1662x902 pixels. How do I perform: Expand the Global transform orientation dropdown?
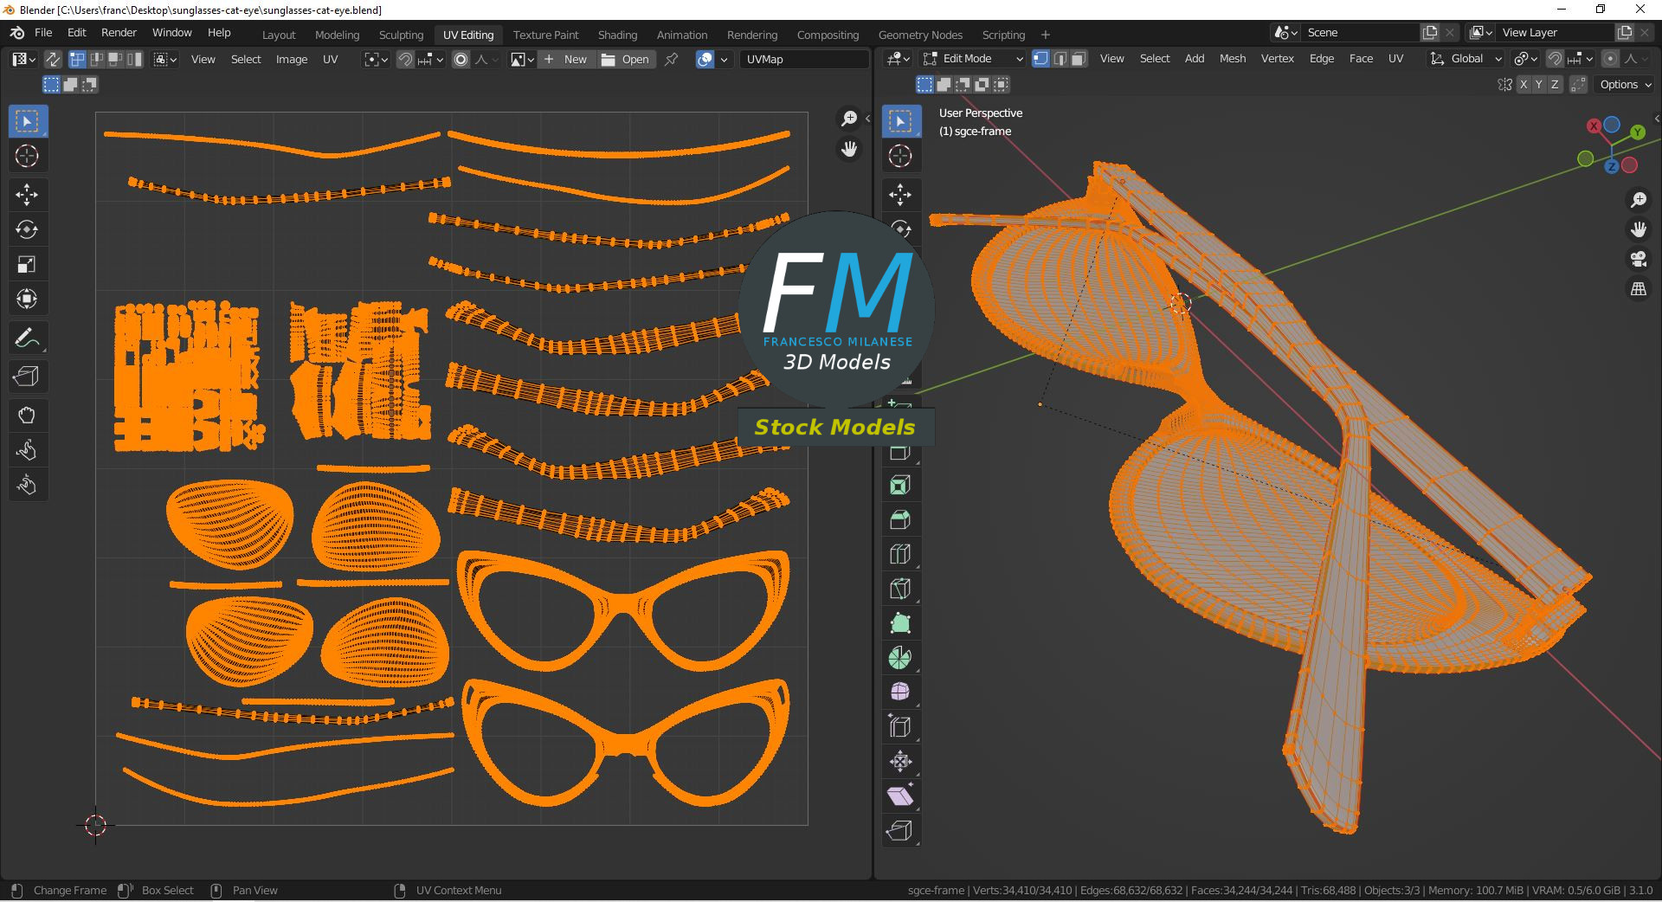click(x=1466, y=59)
